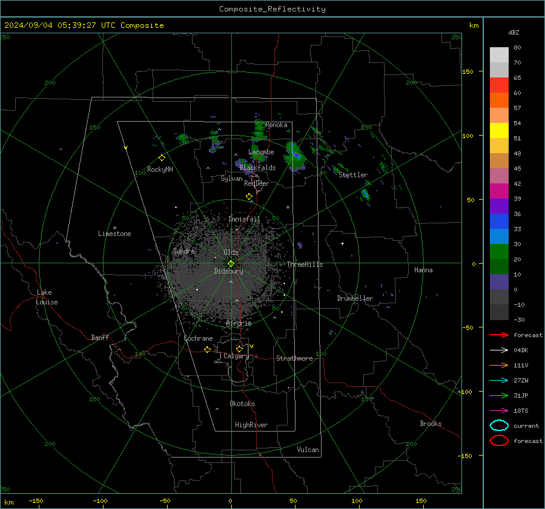545x509 pixels.
Task: Click the Brooks city label
Action: click(431, 424)
